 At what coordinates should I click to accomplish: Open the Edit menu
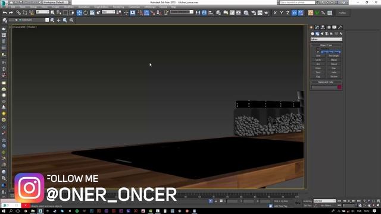point(13,7)
